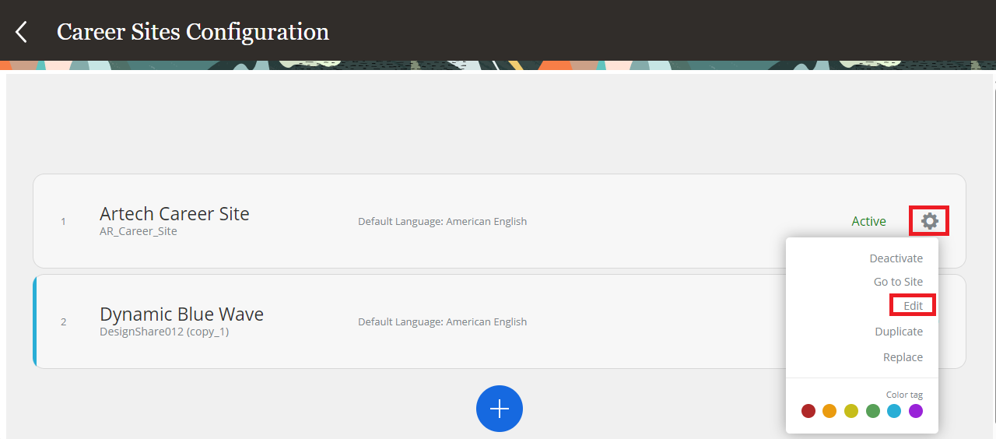
Task: Click the Artech Career Site title
Action: [174, 213]
